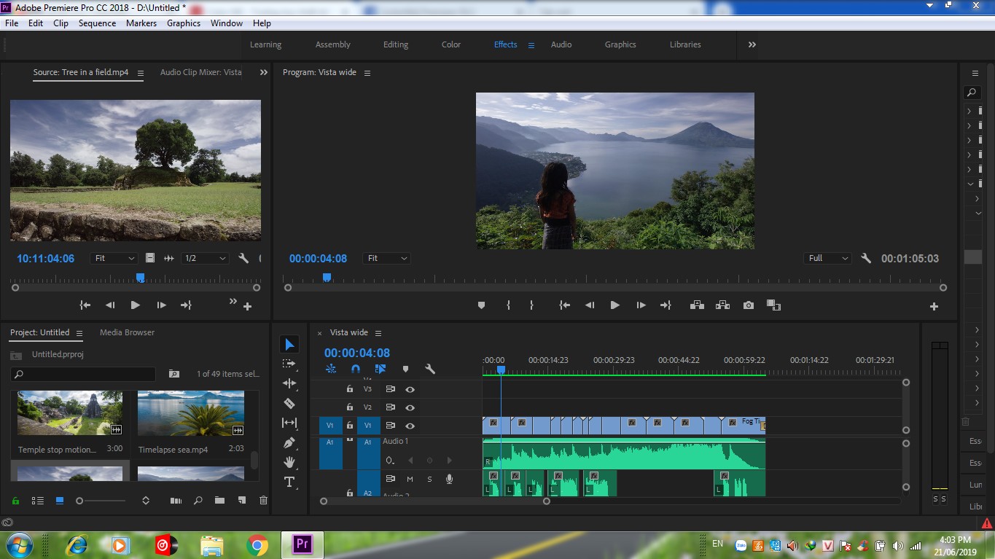995x559 pixels.
Task: Select Timelapse sea.mp4 thumbnail
Action: [191, 414]
